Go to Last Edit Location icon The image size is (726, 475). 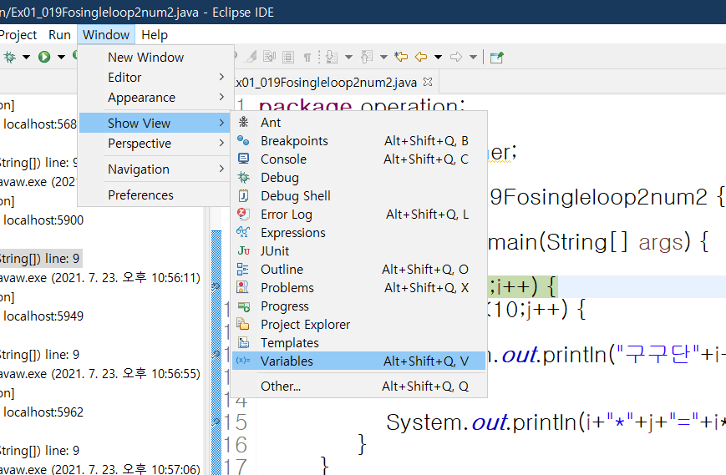point(401,58)
